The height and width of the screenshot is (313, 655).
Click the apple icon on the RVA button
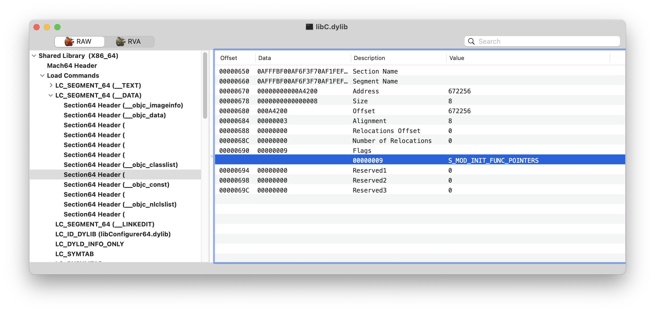coord(120,41)
